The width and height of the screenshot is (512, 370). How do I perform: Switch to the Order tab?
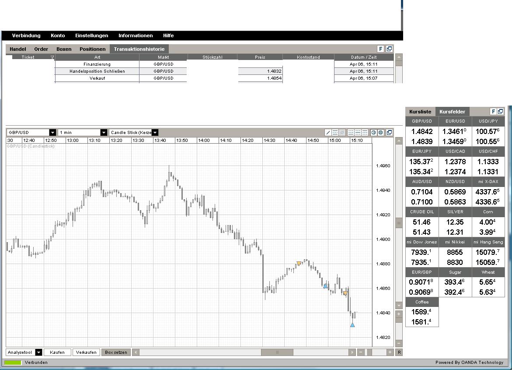coord(41,49)
